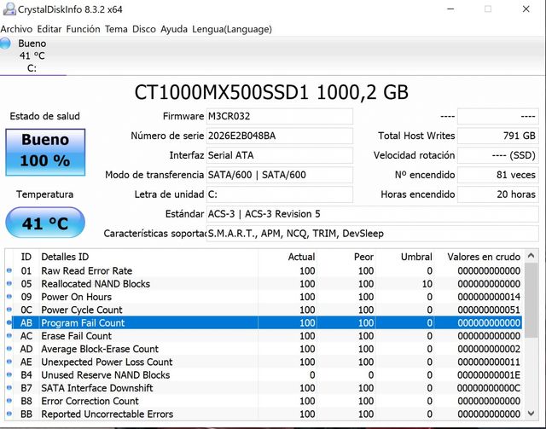
Task: Click the Velocidad rotación value ---- (SSD)
Action: tap(498, 155)
